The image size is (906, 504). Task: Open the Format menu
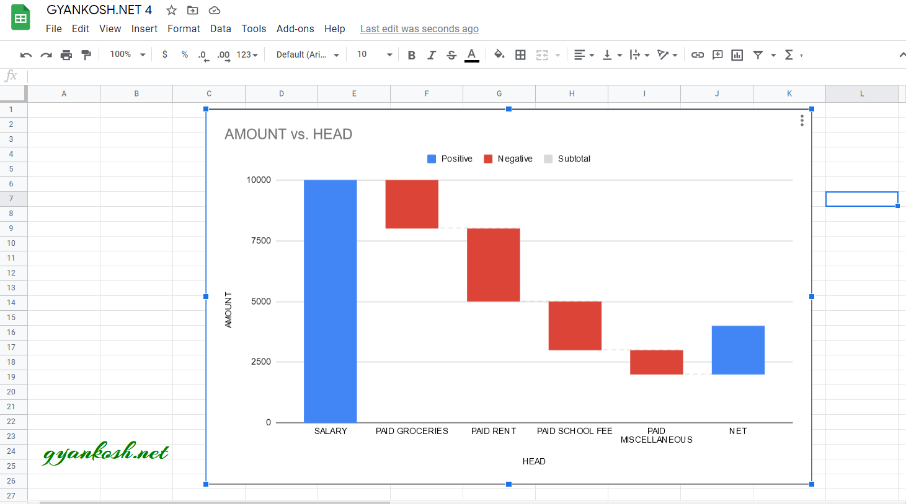click(184, 28)
